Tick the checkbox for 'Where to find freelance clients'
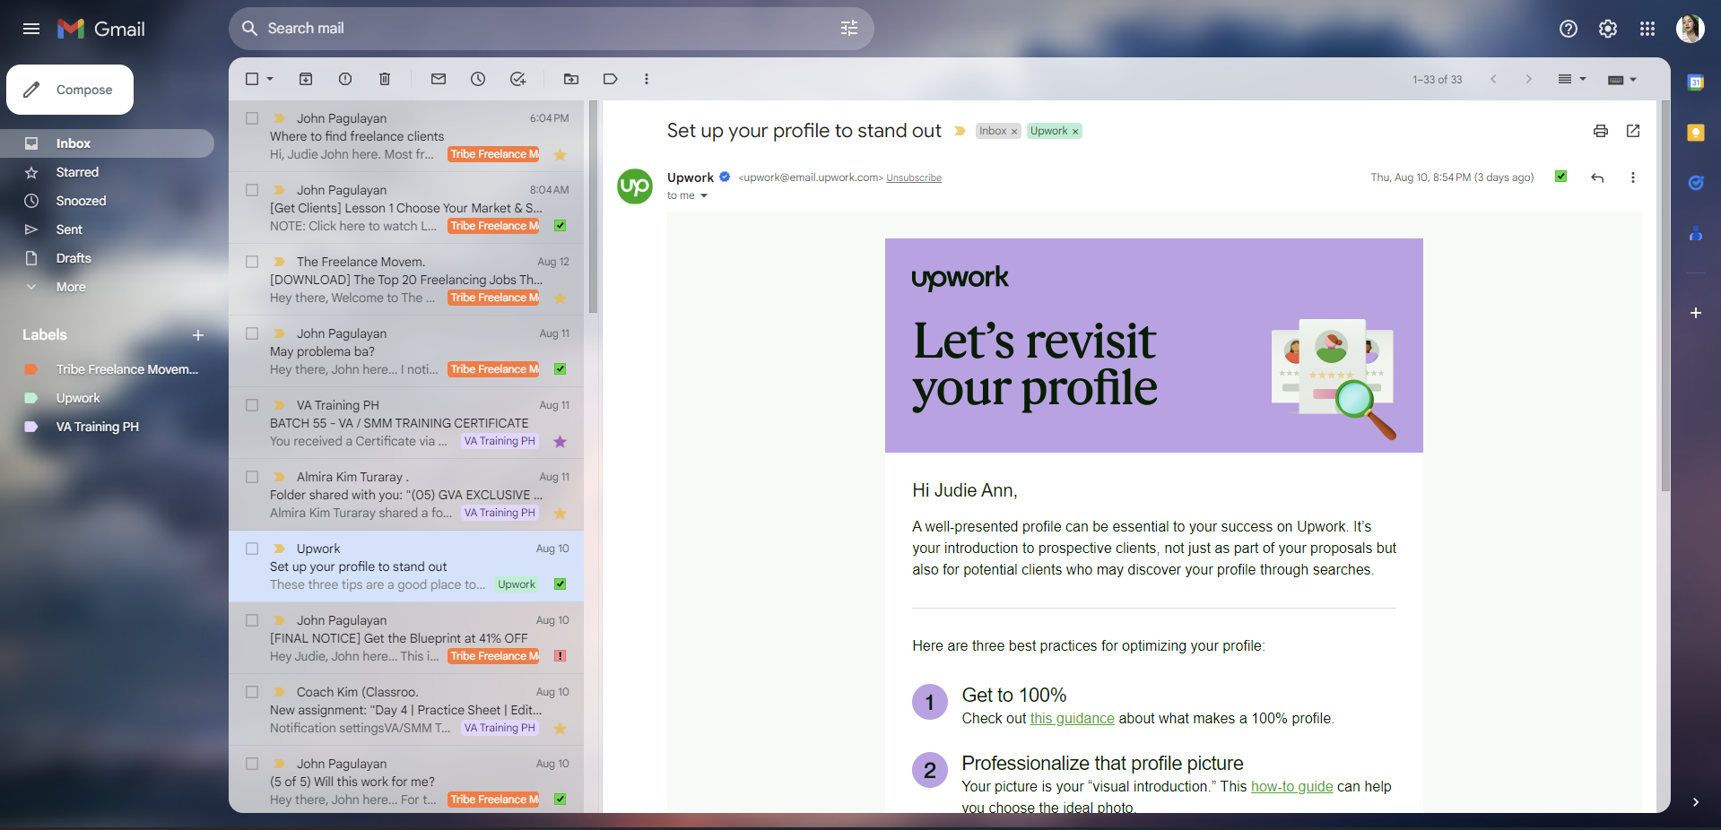Screen dimensions: 1721x830 [252, 118]
